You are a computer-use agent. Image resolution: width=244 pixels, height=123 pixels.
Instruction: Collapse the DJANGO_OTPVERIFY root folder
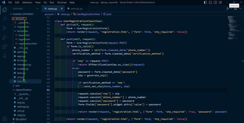(11, 14)
